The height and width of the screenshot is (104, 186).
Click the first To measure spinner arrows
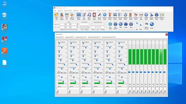pos(65,27)
